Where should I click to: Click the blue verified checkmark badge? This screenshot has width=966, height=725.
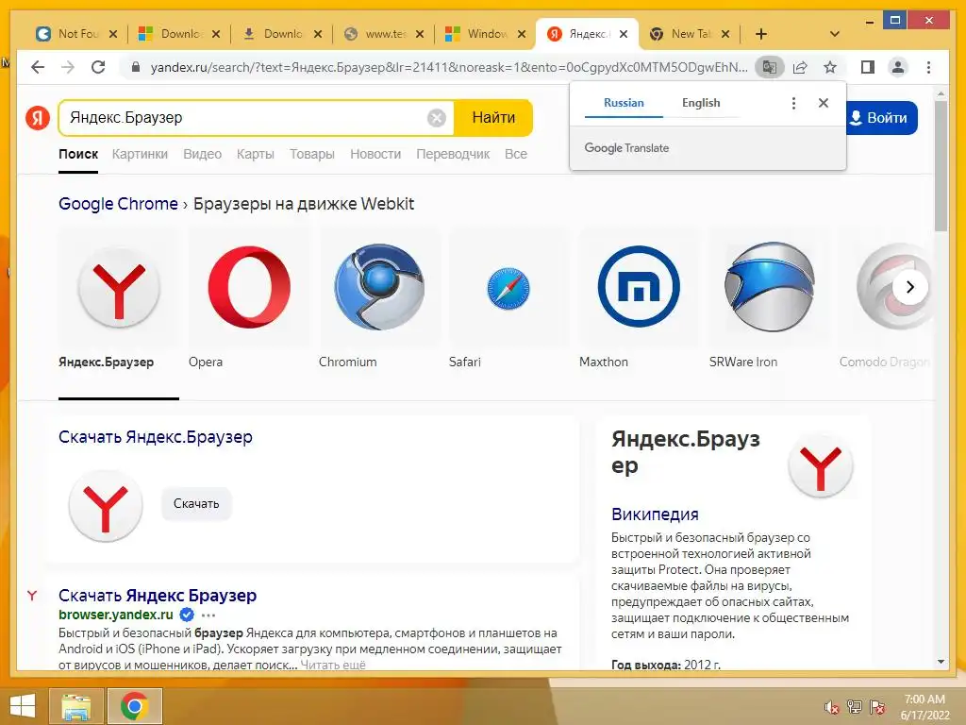(187, 615)
